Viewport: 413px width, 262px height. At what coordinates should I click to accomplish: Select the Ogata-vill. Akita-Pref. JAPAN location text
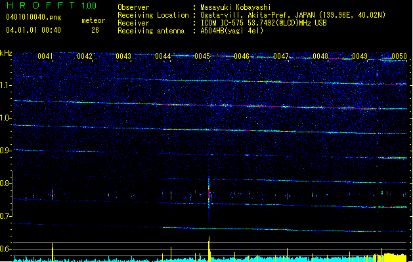293,15
